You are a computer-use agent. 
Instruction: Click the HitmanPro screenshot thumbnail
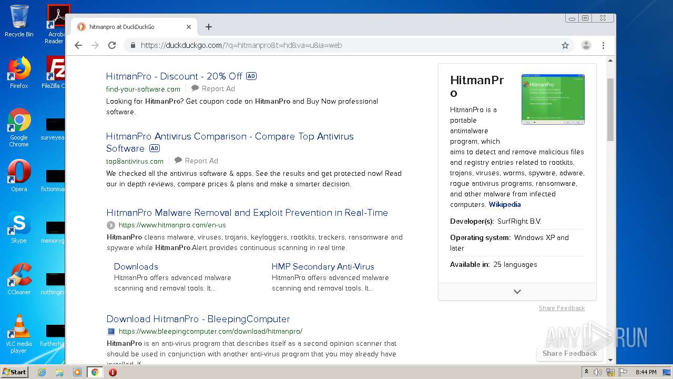tap(553, 99)
